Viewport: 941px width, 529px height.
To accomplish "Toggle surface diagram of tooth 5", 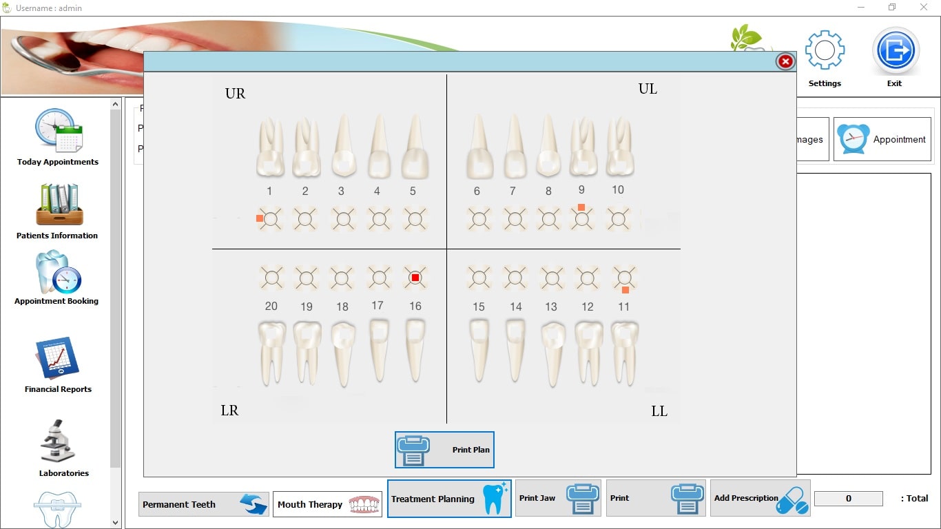I will [x=414, y=219].
